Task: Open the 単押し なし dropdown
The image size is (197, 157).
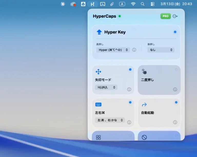Action: 161,50
